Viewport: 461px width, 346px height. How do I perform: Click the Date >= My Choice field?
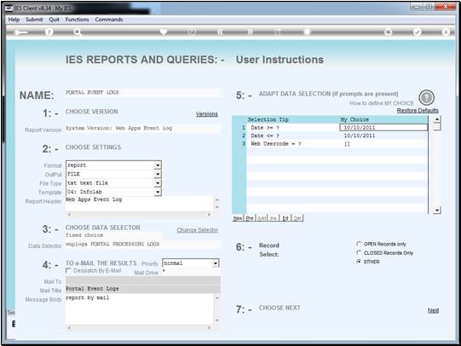[383, 128]
